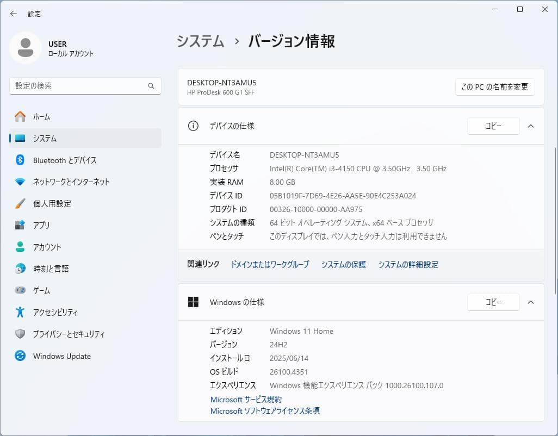Select 時刻と言語 in the sidebar
Viewport: 558px width, 436px height.
coord(19,269)
